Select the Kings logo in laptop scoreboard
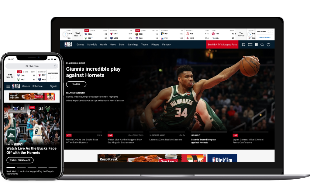This screenshot has height=185, width=310. pos(137,38)
